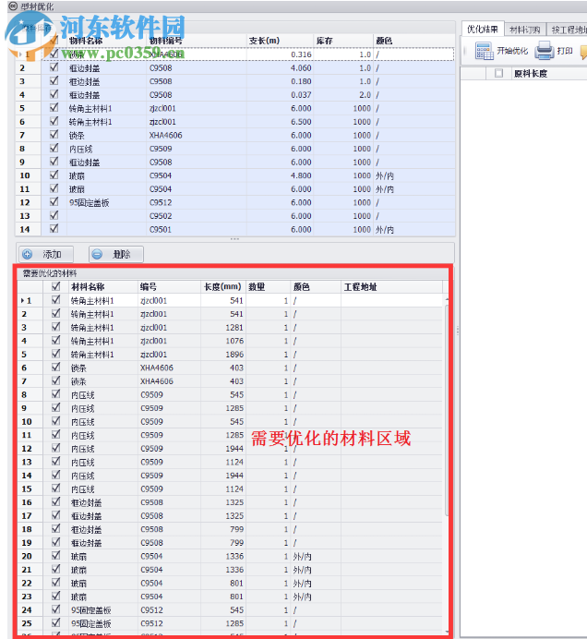Uncheck the material row with length 1281
The image size is (587, 639).
point(55,327)
